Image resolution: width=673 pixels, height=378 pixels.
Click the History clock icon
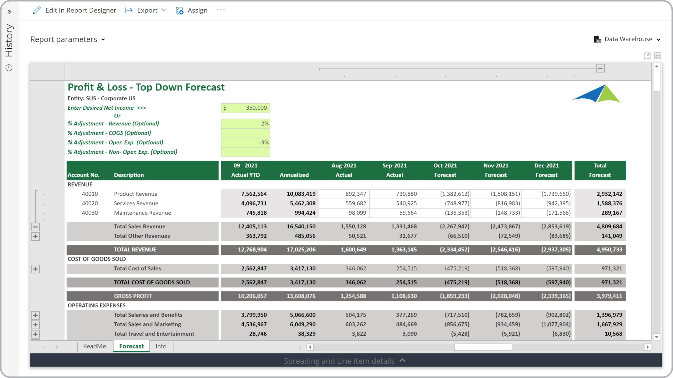9,68
